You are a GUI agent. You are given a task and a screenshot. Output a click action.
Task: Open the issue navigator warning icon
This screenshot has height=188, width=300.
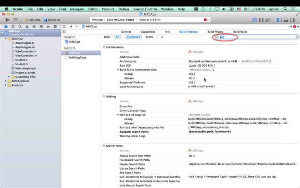coord(27,26)
